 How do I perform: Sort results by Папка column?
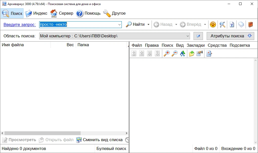(101, 45)
